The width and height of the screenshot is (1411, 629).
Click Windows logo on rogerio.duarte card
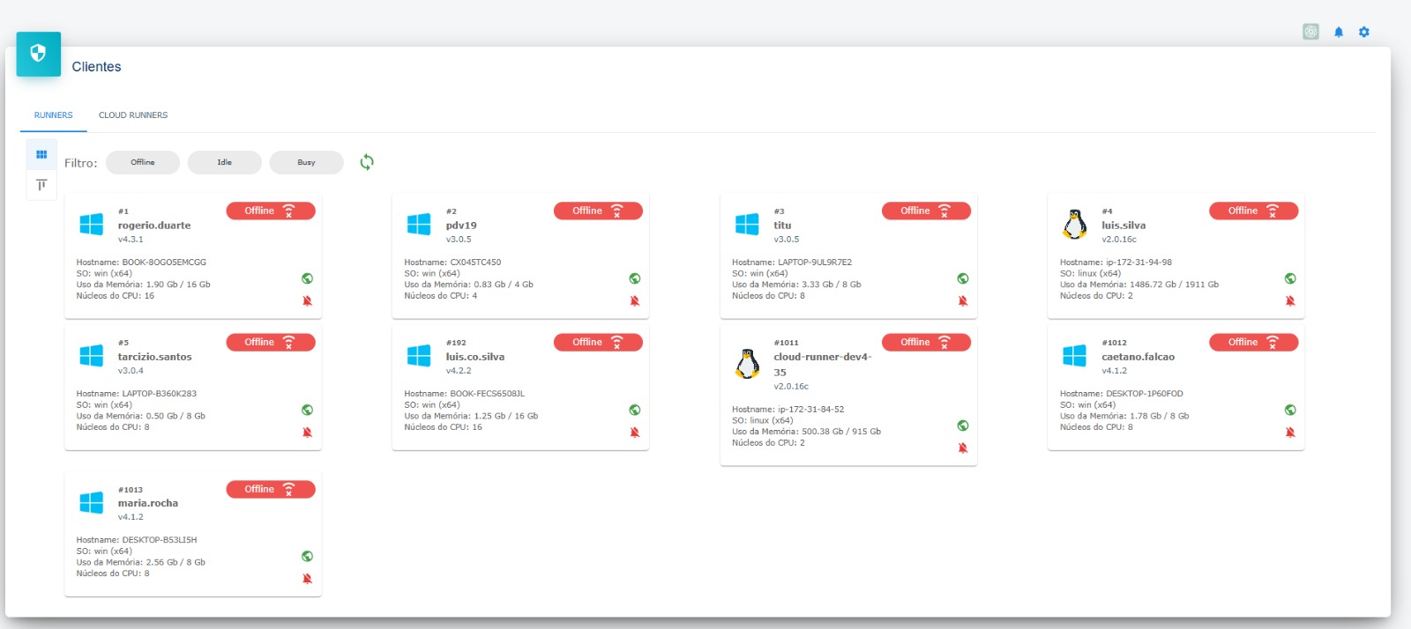tap(92, 225)
